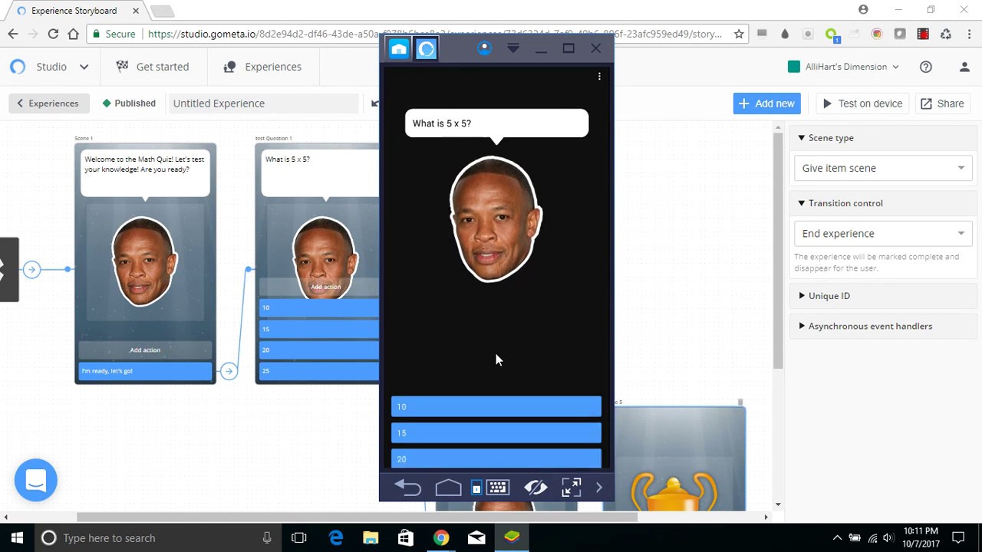Open the help question mark icon
This screenshot has height=552, width=982.
coord(926,67)
